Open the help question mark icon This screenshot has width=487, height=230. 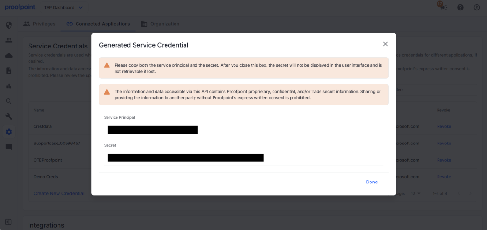pos(460,8)
